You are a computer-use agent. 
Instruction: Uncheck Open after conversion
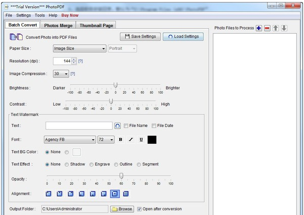click(x=139, y=209)
